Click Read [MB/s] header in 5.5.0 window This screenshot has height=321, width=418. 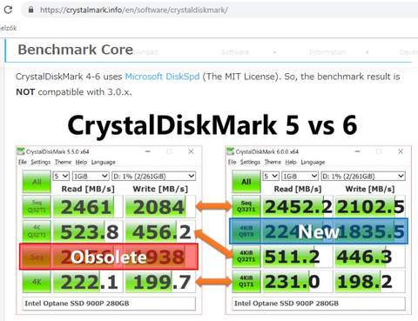pos(88,189)
